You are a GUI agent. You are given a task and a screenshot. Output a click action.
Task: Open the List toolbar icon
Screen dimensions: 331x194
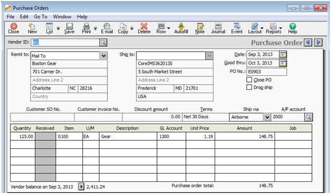click(x=49, y=28)
